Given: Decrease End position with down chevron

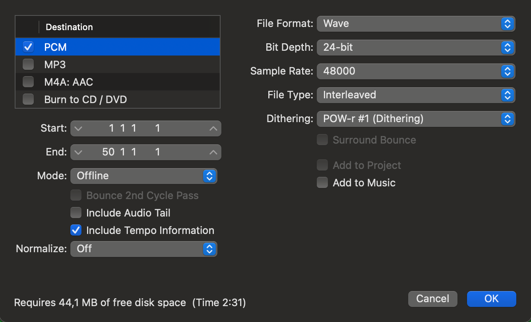Looking at the screenshot, I should pyautogui.click(x=78, y=152).
